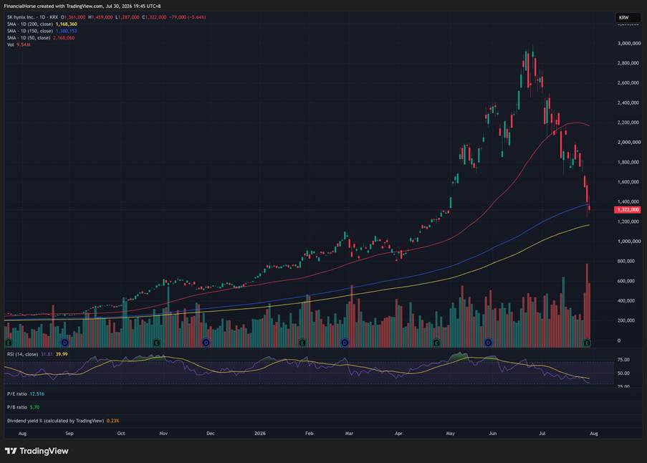The image size is (647, 463).
Task: Click the dividend marker just before Dec
Action: [x=206, y=343]
